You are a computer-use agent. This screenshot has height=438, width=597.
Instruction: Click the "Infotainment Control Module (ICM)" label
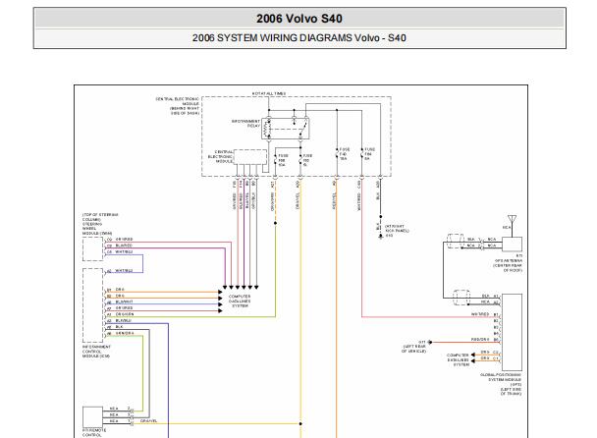click(96, 352)
